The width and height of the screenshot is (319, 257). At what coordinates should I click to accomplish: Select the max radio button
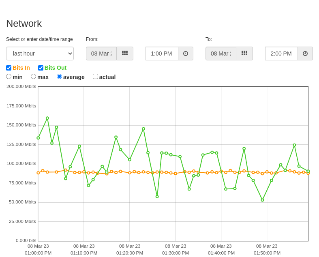tap(33, 77)
